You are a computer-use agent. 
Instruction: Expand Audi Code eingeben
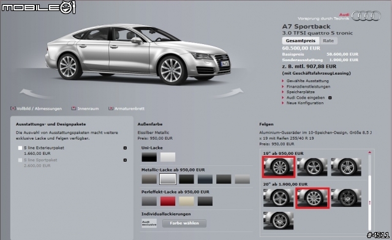(305, 97)
